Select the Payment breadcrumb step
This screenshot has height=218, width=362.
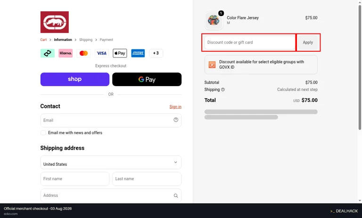tap(106, 40)
